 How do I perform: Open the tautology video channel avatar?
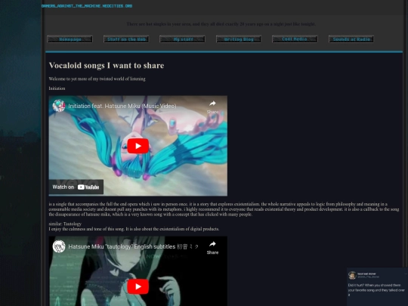59,246
